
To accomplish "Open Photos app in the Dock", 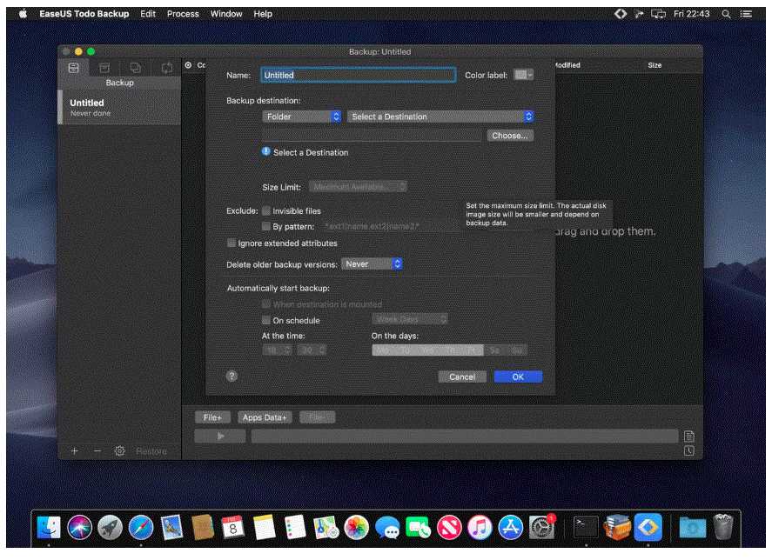I will point(356,528).
